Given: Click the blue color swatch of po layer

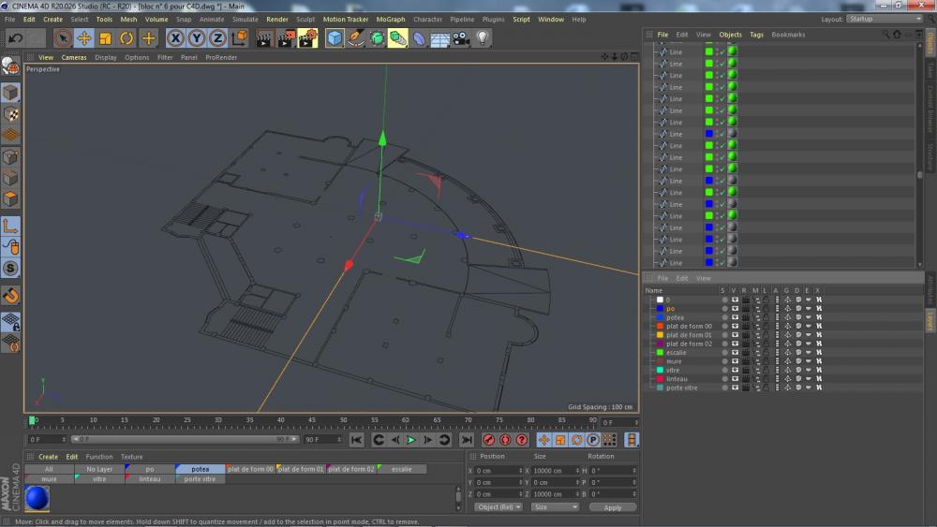Looking at the screenshot, I should (x=660, y=309).
